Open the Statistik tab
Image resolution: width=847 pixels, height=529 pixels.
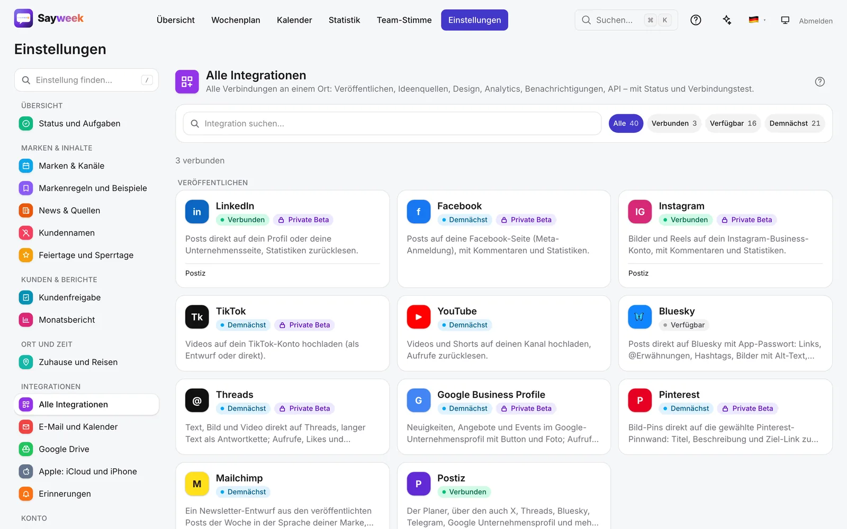(344, 20)
